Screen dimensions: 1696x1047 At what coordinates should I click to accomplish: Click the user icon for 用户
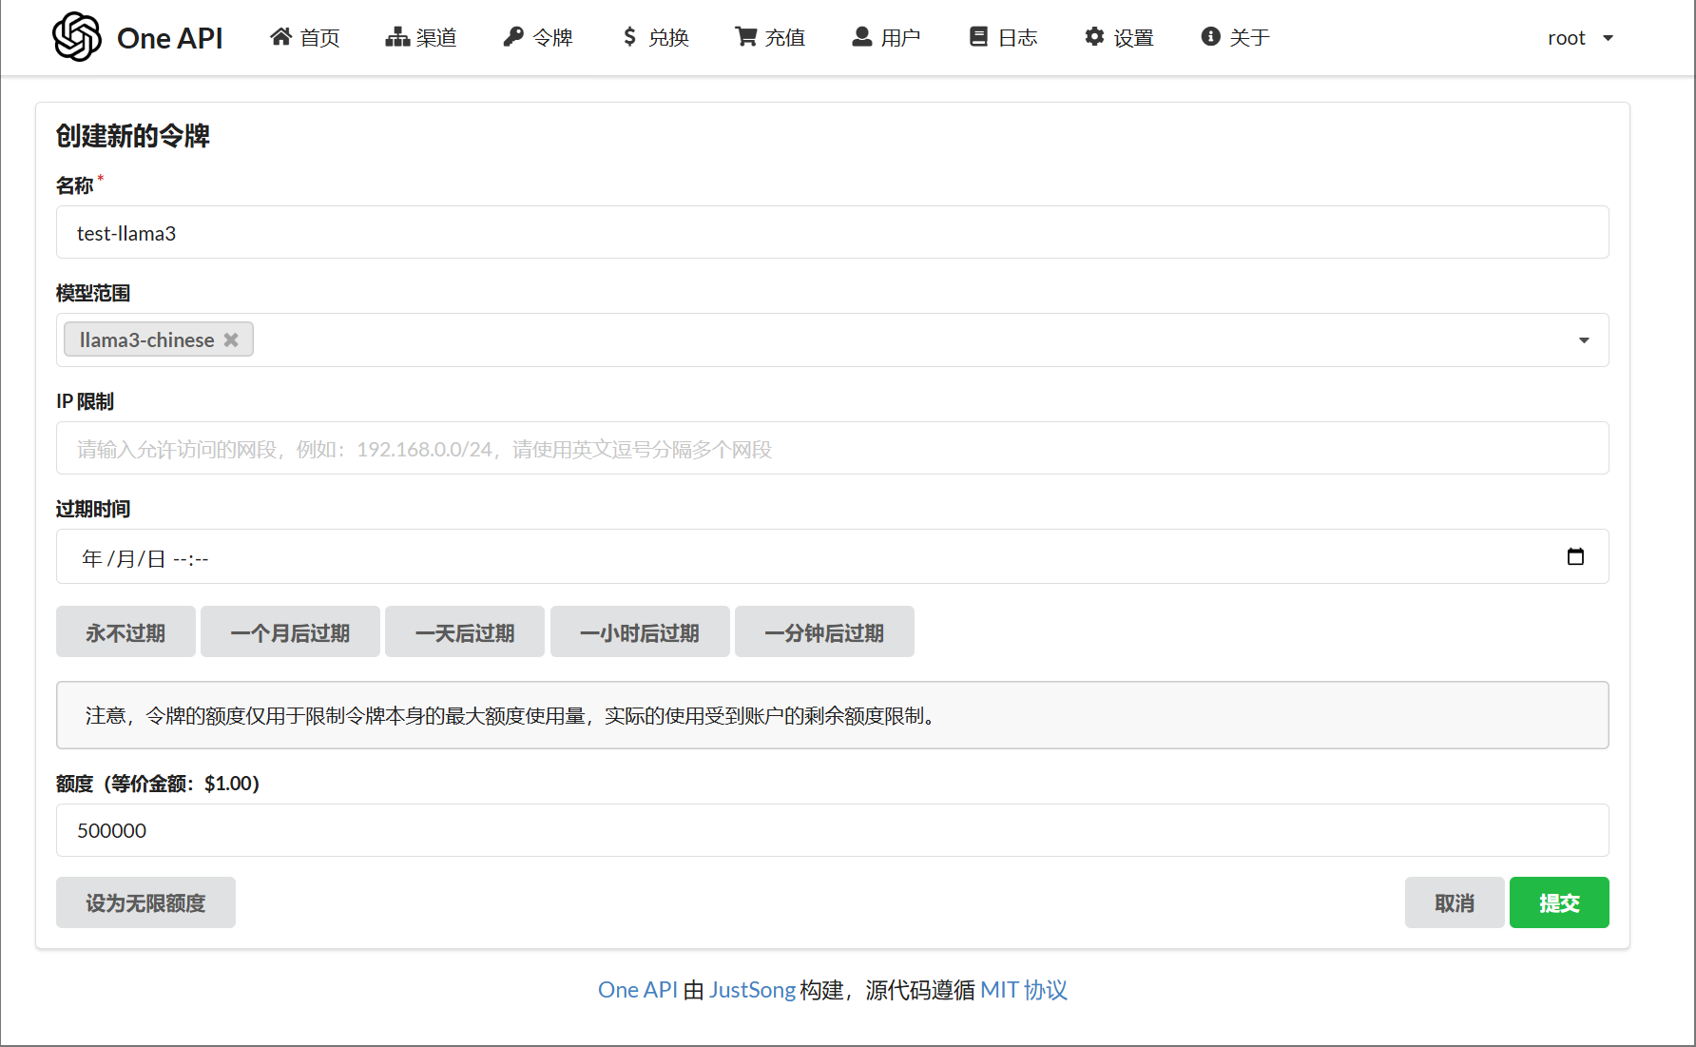862,37
